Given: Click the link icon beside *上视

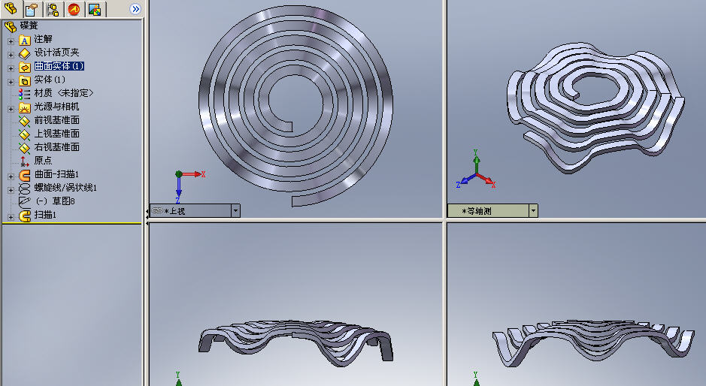Looking at the screenshot, I should (156, 210).
